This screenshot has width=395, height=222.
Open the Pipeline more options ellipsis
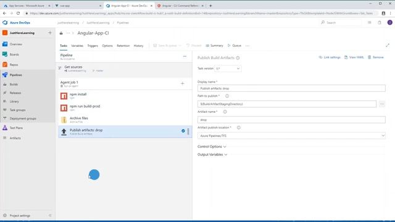point(185,56)
